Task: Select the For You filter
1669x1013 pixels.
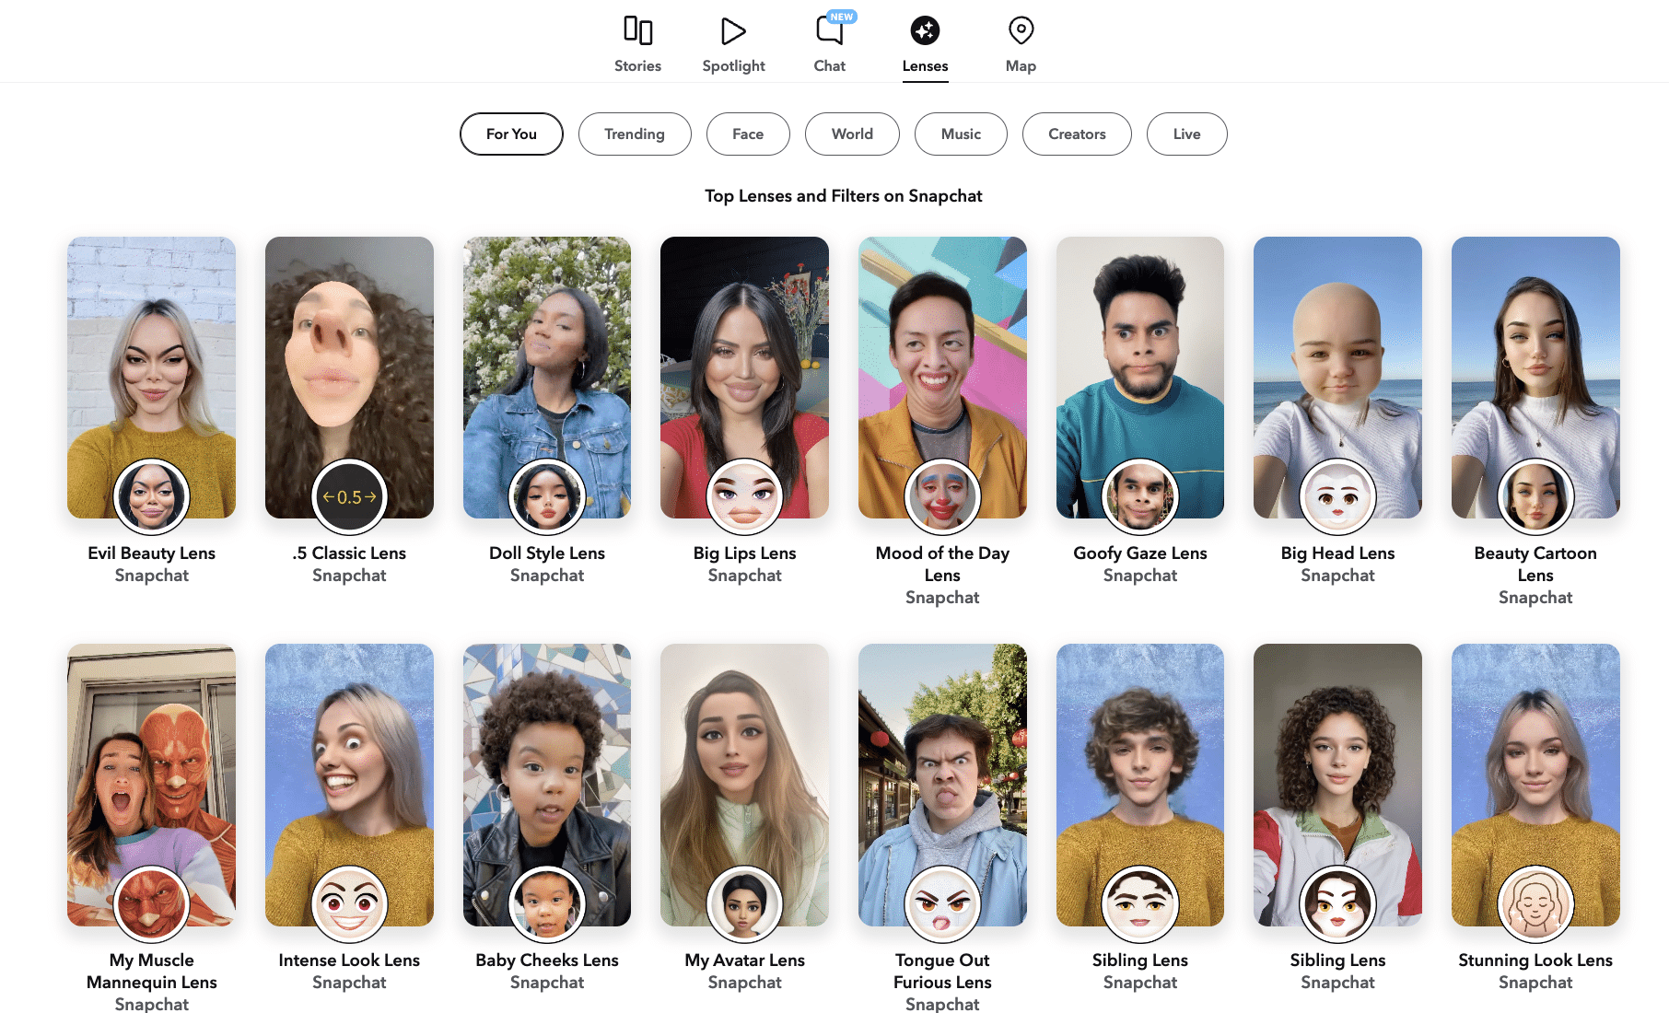Action: click(511, 134)
